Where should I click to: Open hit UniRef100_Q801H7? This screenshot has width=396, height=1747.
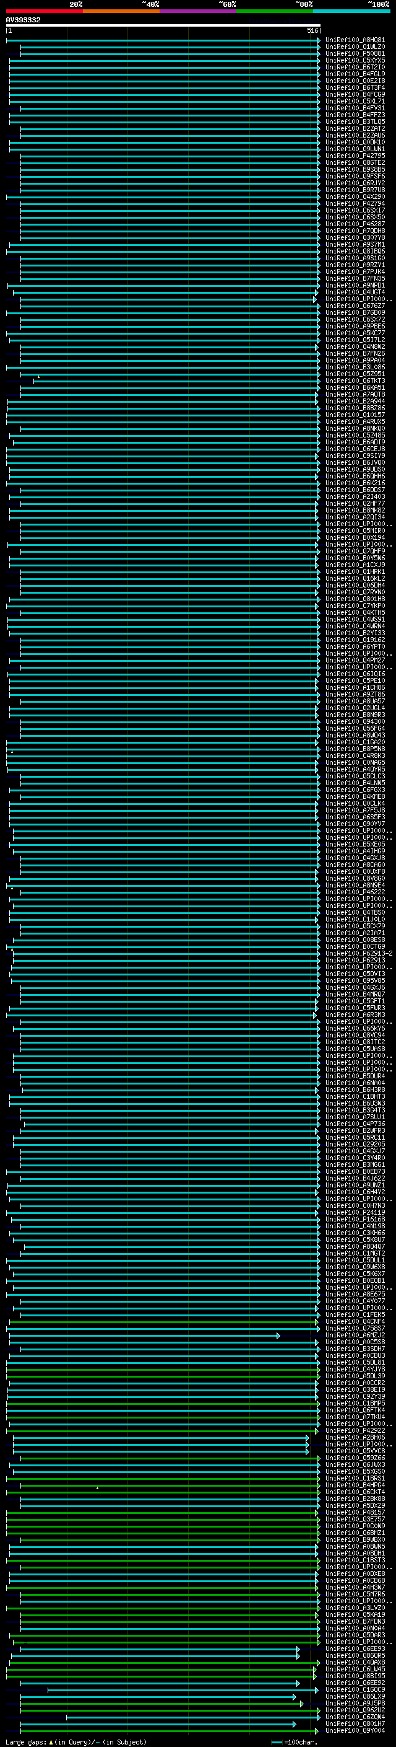(355, 1723)
